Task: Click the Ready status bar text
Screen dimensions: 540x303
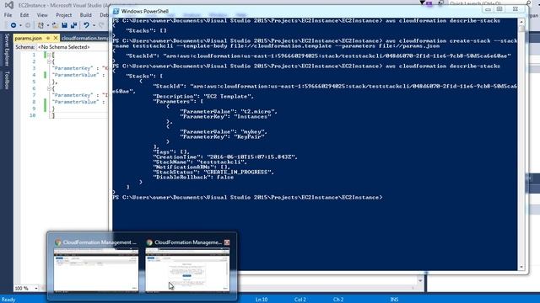Action: pos(8,300)
